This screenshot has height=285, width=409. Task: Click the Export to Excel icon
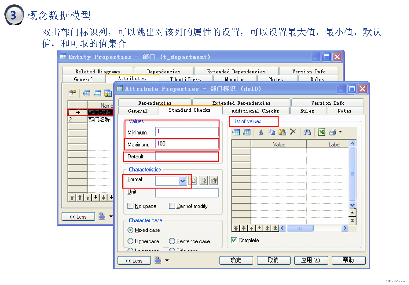(322, 132)
